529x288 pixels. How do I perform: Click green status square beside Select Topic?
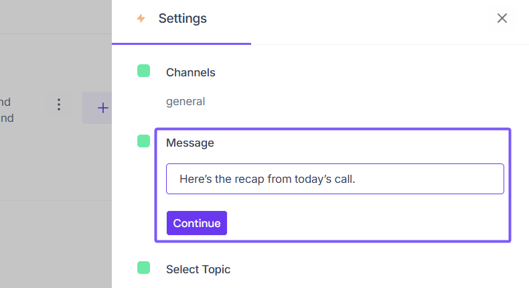[x=143, y=268]
